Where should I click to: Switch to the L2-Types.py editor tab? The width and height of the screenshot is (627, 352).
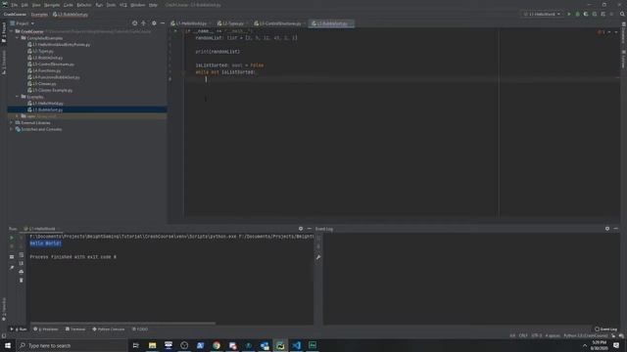232,23
